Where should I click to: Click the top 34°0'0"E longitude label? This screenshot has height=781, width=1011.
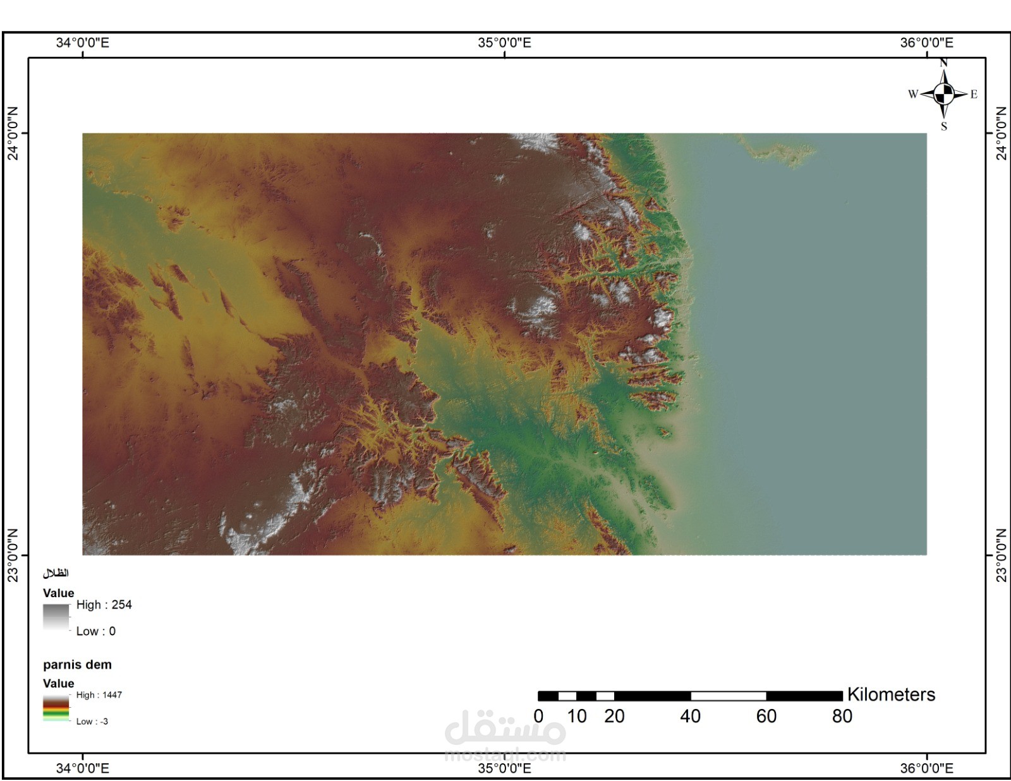[x=83, y=43]
